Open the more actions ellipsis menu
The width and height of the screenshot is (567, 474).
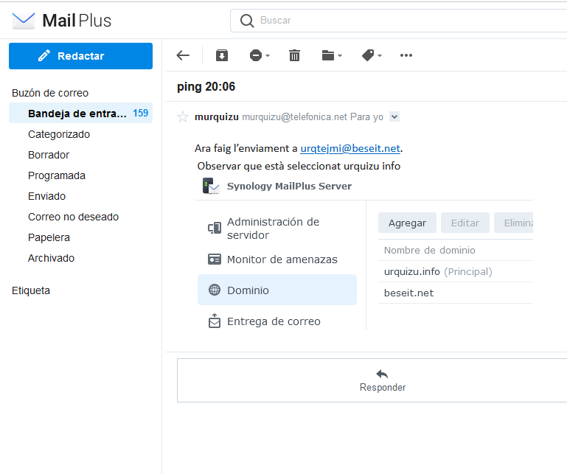(x=406, y=55)
